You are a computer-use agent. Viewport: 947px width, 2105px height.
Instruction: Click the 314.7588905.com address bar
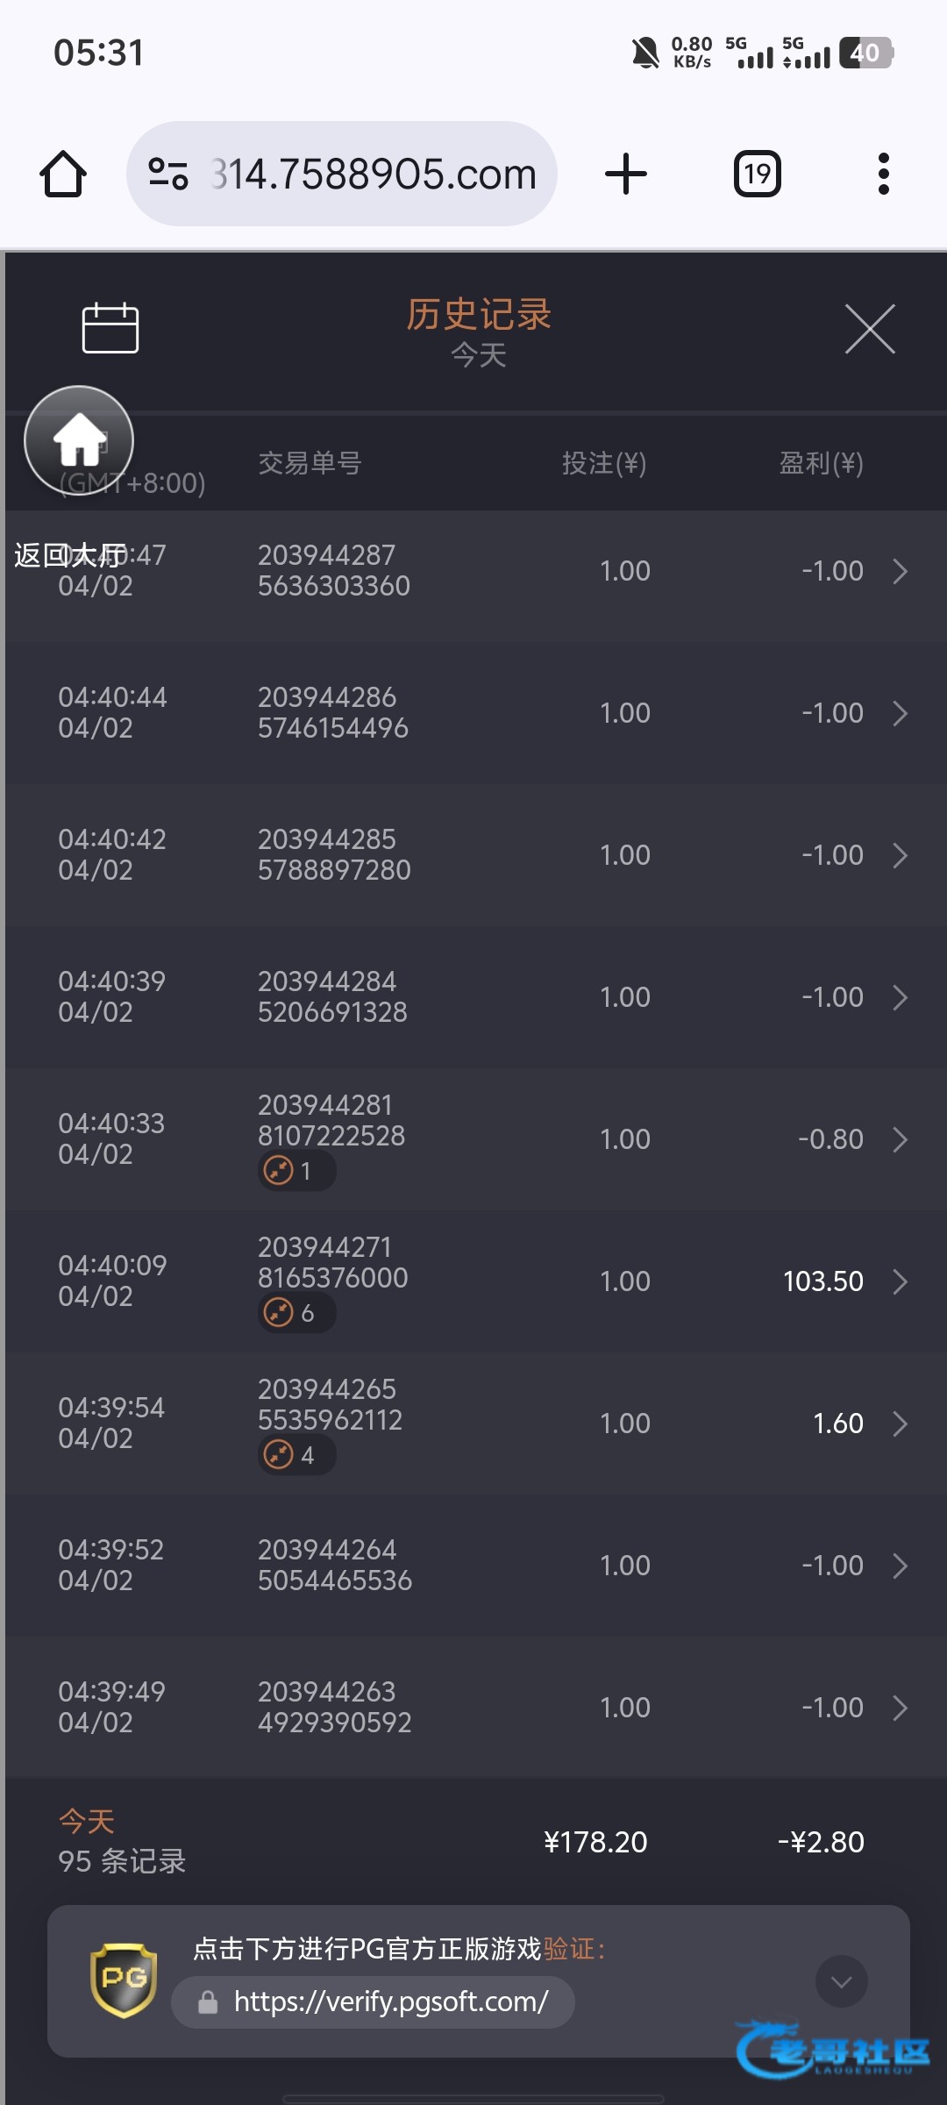(373, 174)
